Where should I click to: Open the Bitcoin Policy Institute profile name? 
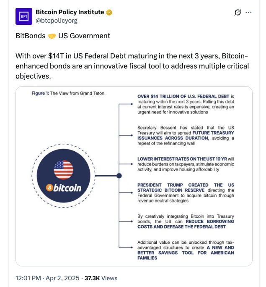[70, 12]
